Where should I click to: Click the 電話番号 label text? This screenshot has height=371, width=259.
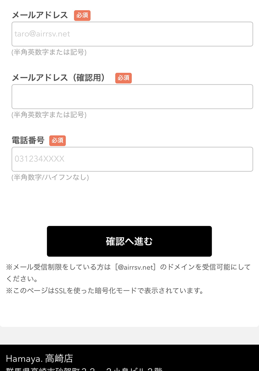point(28,141)
